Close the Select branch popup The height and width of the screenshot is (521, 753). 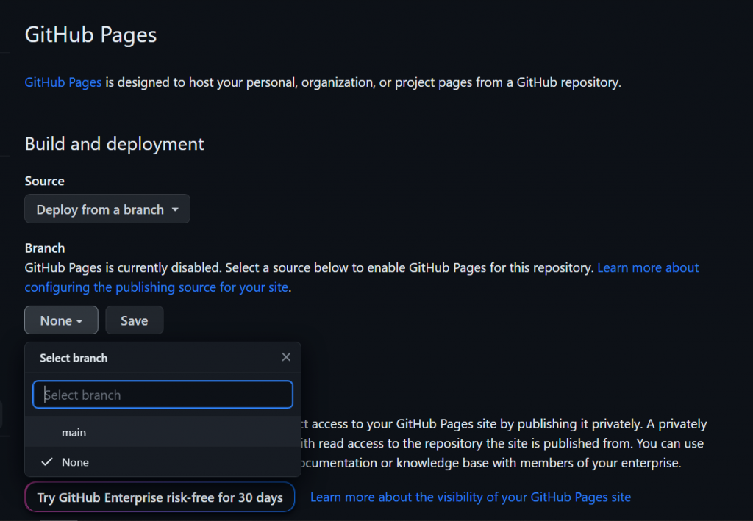(x=286, y=357)
